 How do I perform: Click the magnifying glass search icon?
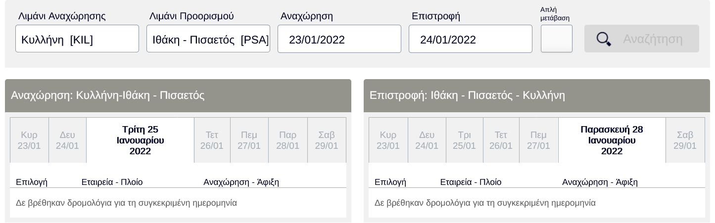604,39
